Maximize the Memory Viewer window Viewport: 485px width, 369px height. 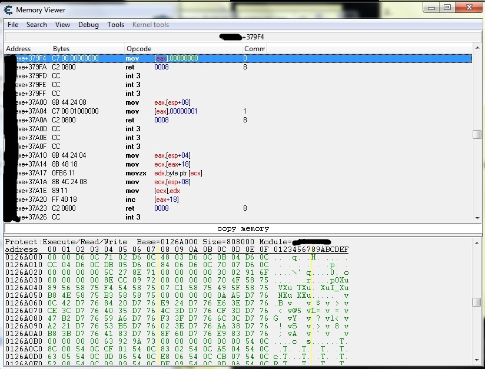(447, 8)
